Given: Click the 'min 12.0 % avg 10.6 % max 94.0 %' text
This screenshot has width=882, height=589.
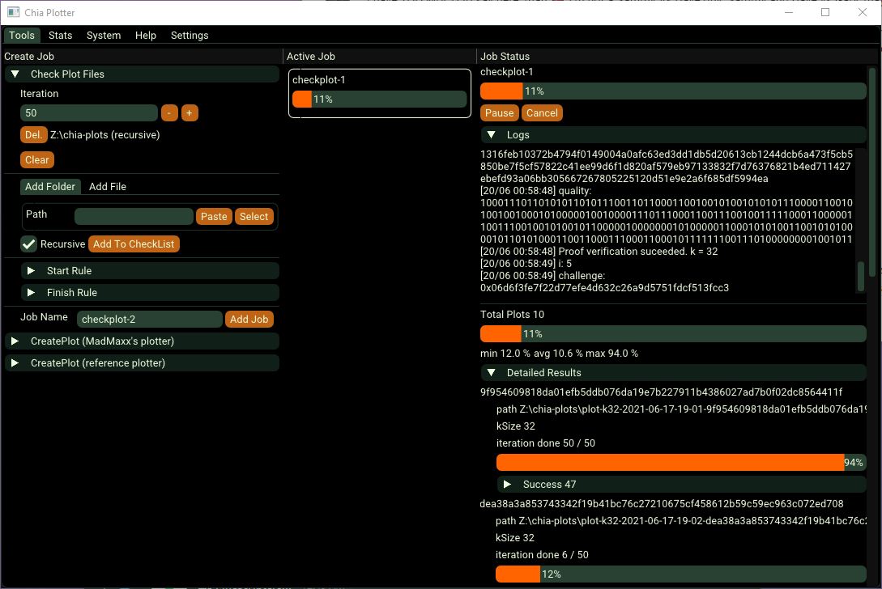Looking at the screenshot, I should (x=559, y=354).
